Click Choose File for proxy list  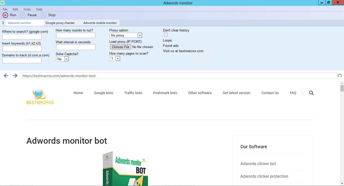pyautogui.click(x=120, y=47)
